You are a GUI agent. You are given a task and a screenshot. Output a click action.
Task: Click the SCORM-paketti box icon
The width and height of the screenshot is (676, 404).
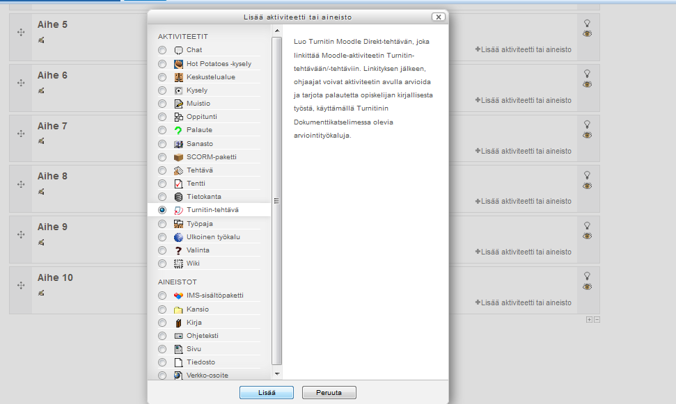[178, 158]
